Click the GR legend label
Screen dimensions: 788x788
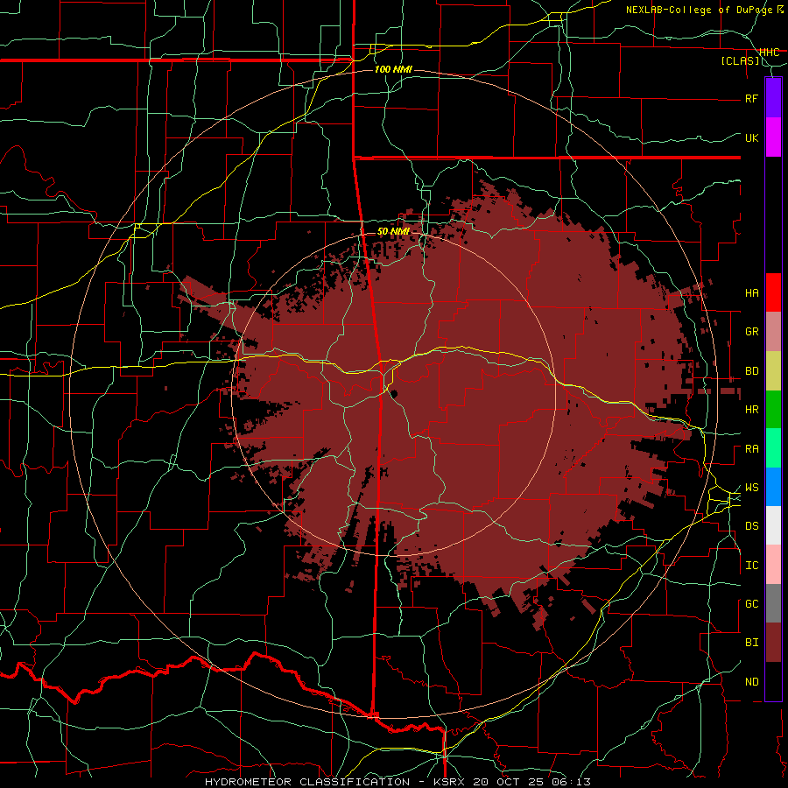pos(751,332)
